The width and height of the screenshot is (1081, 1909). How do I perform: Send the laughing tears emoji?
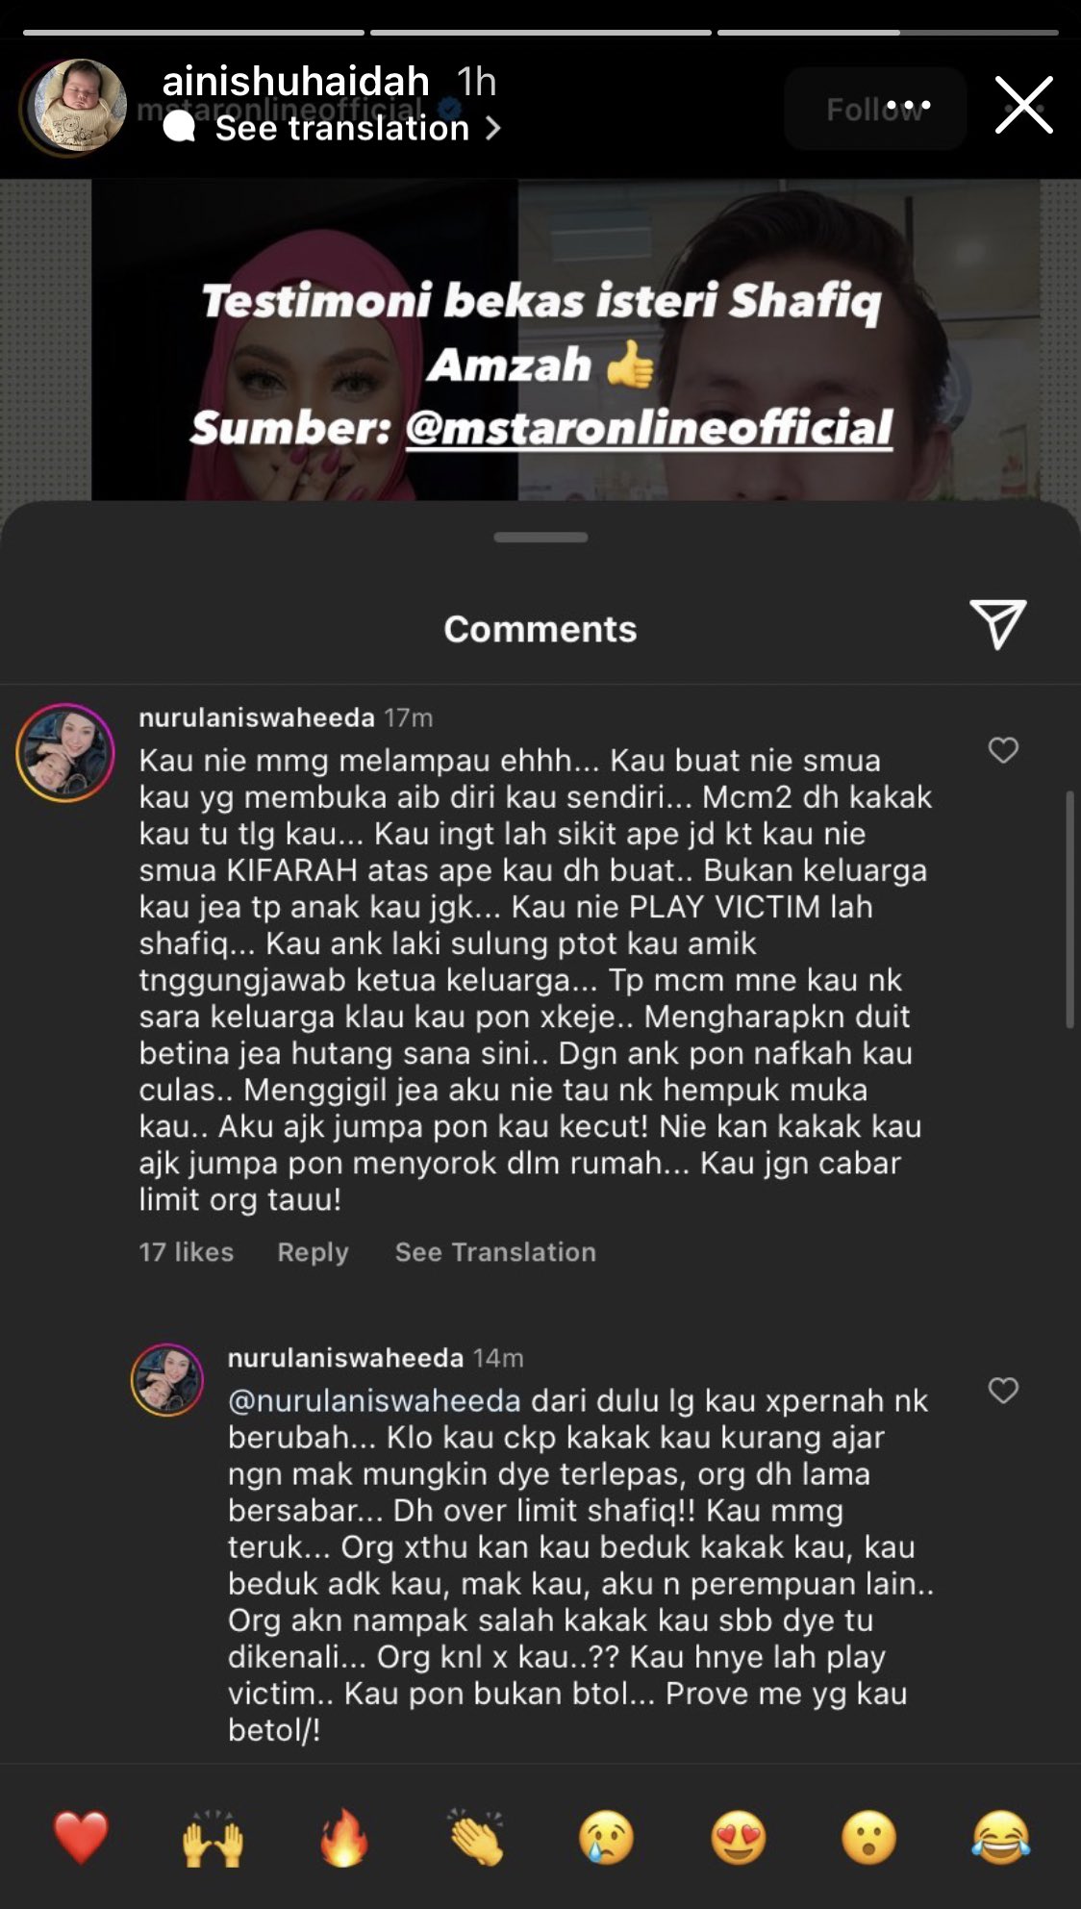(1000, 1838)
